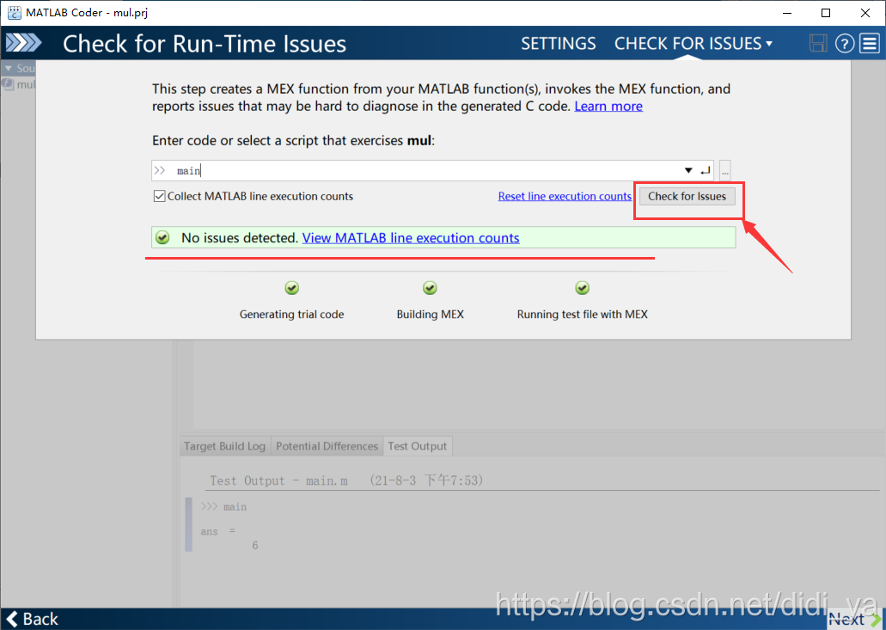Image resolution: width=886 pixels, height=630 pixels.
Task: Click the Building MEX check icon
Action: (x=430, y=288)
